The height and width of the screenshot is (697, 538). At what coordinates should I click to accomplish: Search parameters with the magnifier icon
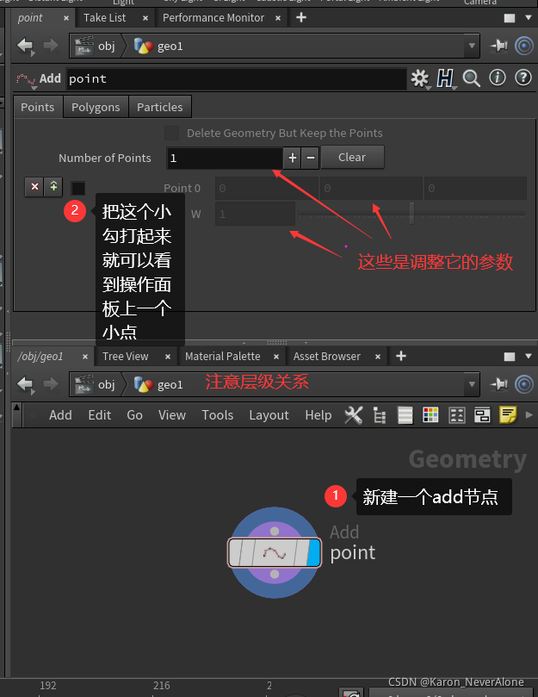pyautogui.click(x=472, y=78)
